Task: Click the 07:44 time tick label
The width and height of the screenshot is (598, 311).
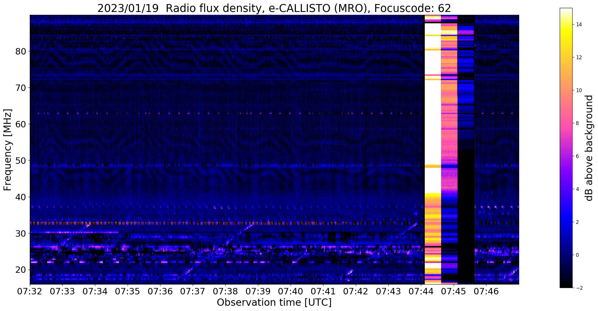Action: pyautogui.click(x=421, y=291)
